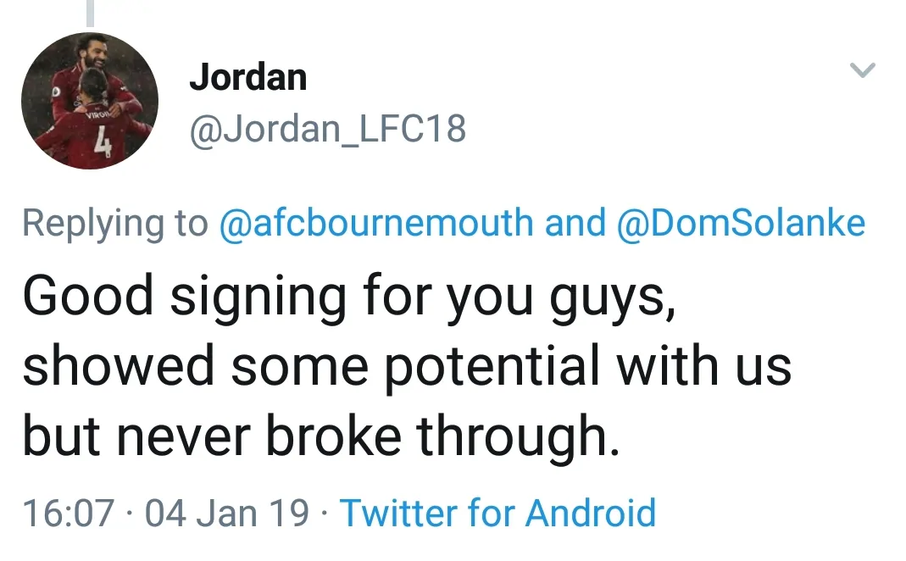View Jordan's profile picture
The height and width of the screenshot is (561, 906).
[x=90, y=101]
